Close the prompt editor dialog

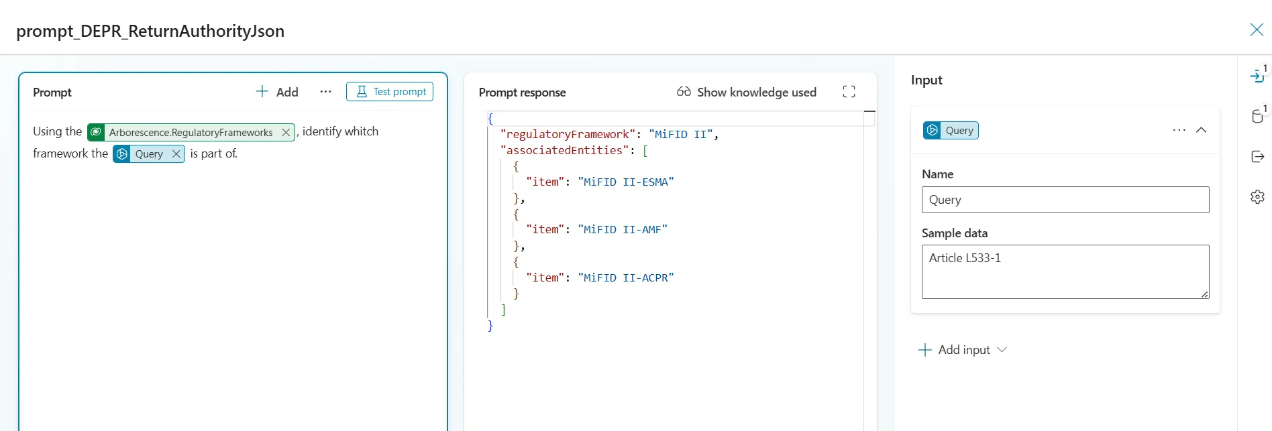click(x=1257, y=29)
